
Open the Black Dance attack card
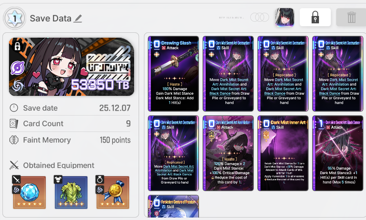pyautogui.click(x=338, y=153)
